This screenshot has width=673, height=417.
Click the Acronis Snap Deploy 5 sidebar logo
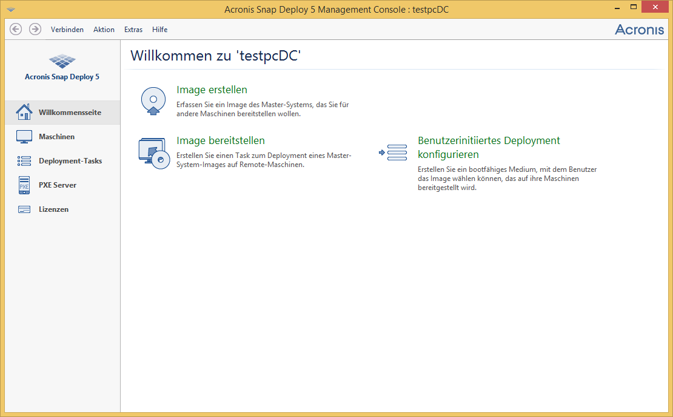(62, 68)
